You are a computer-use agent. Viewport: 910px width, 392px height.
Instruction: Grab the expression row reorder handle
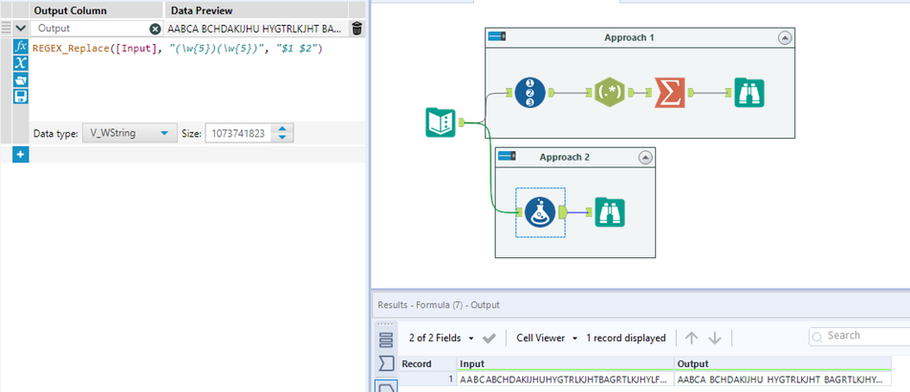coord(6,28)
